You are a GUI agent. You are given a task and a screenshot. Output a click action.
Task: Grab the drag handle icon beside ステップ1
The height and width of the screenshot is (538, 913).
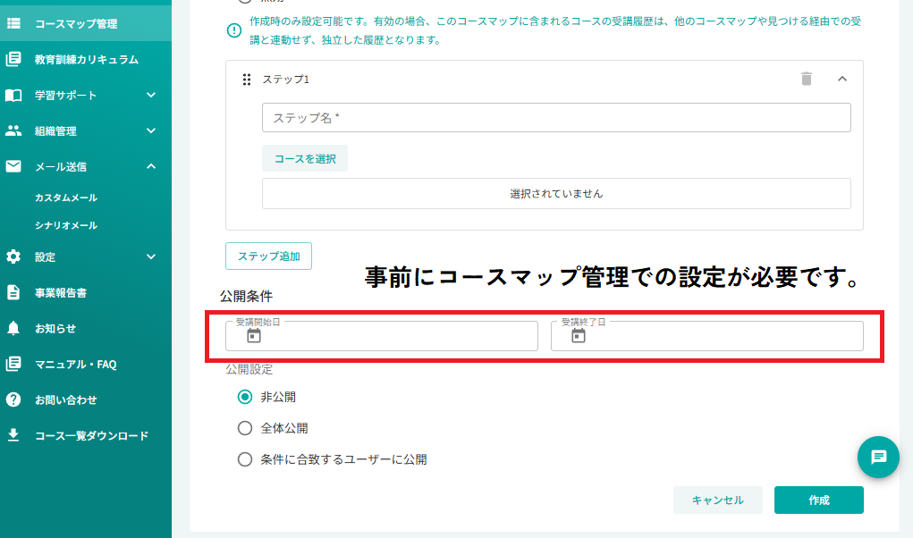[x=247, y=80]
